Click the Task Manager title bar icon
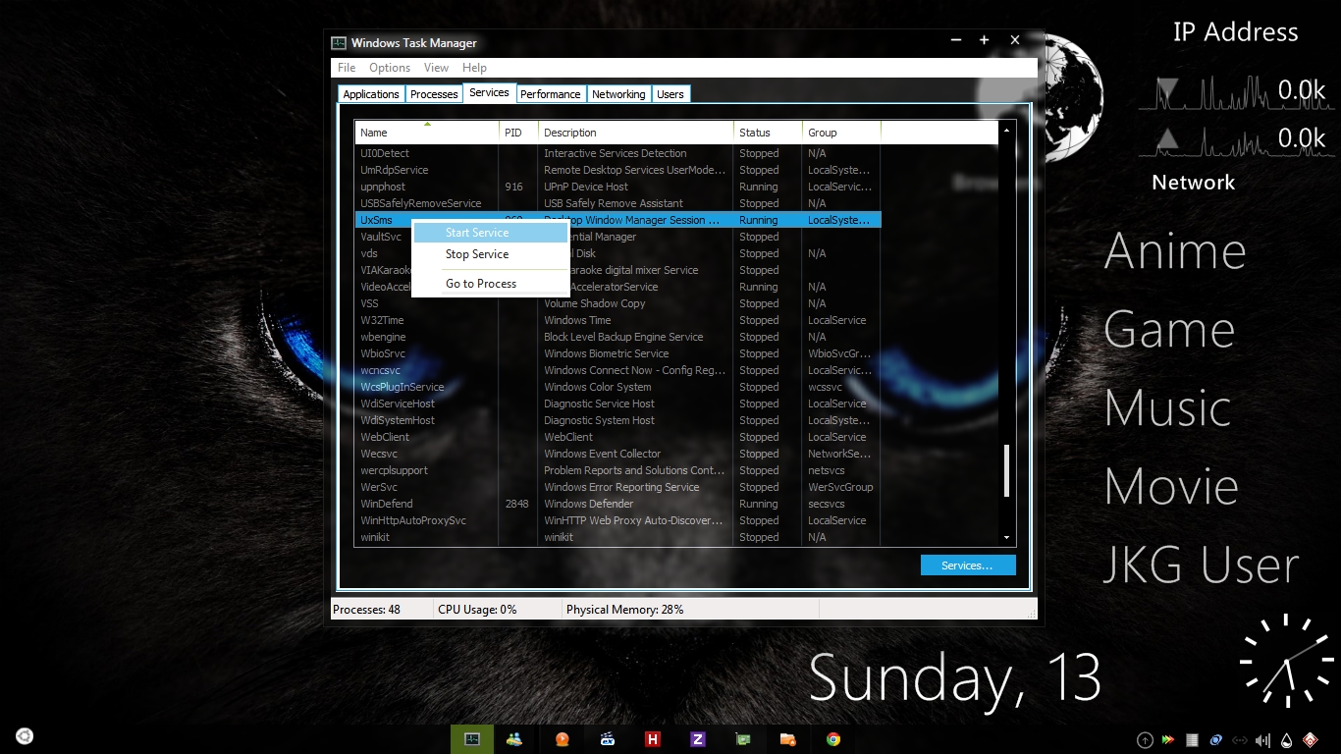The width and height of the screenshot is (1341, 754). [x=339, y=42]
